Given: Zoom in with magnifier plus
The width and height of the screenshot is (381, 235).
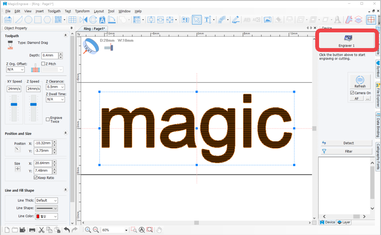Looking at the screenshot, I should (x=88, y=229).
